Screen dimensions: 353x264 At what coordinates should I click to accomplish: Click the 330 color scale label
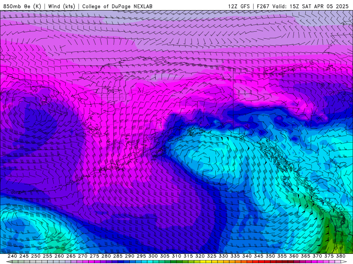[223, 256]
